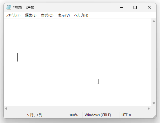Click inside the empty text editing area
The height and width of the screenshot is (123, 160).
pos(78,62)
